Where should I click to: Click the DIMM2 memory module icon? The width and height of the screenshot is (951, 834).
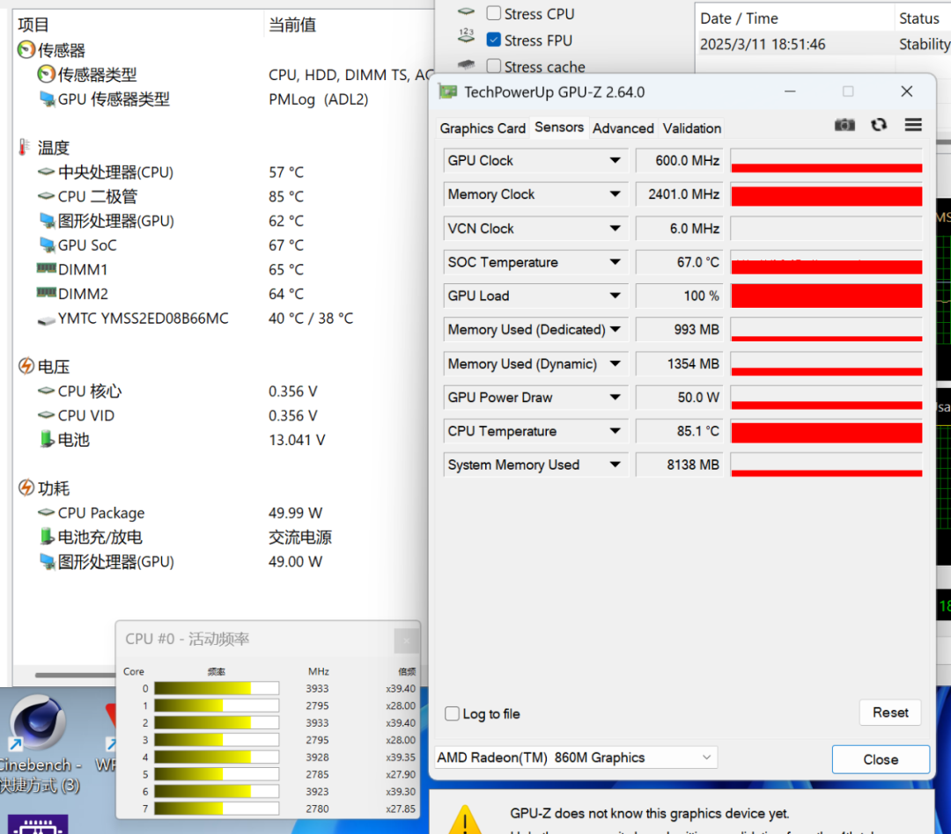click(46, 293)
